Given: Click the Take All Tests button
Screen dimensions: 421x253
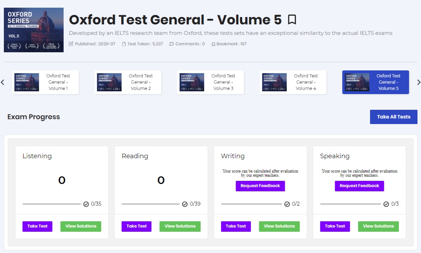Looking at the screenshot, I should click(394, 117).
